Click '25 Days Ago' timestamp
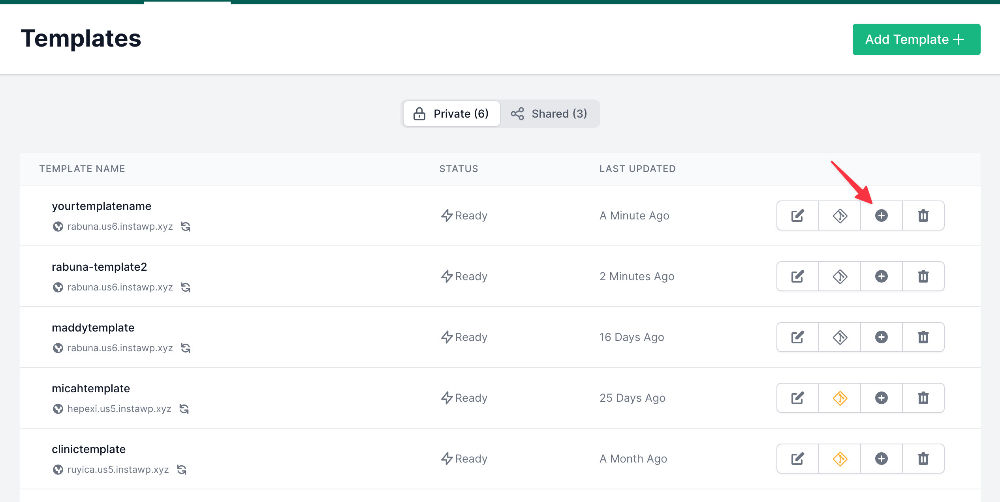The image size is (1000, 502). (x=632, y=398)
